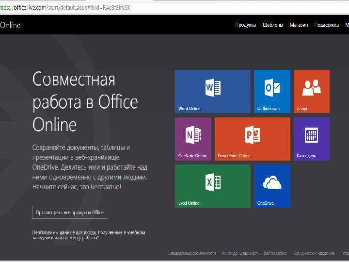The height and width of the screenshot is (262, 349).
Task: Open the OneDrive cloud tile
Action: 272,186
